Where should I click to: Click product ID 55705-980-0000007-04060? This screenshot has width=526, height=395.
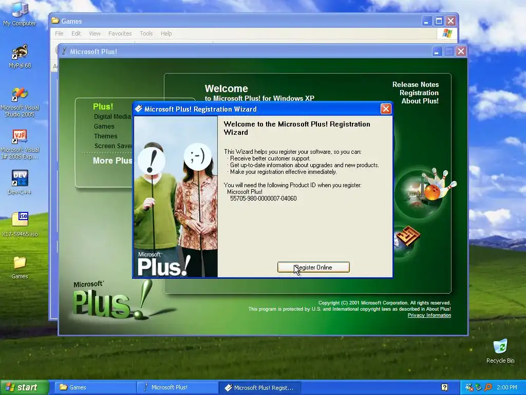[264, 199]
